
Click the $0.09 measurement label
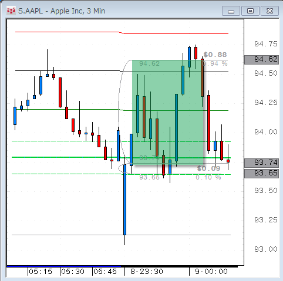click(208, 168)
